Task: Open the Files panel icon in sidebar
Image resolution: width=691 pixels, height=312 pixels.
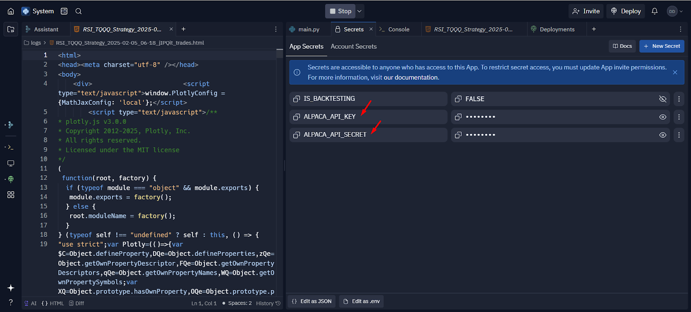Action: [x=11, y=29]
